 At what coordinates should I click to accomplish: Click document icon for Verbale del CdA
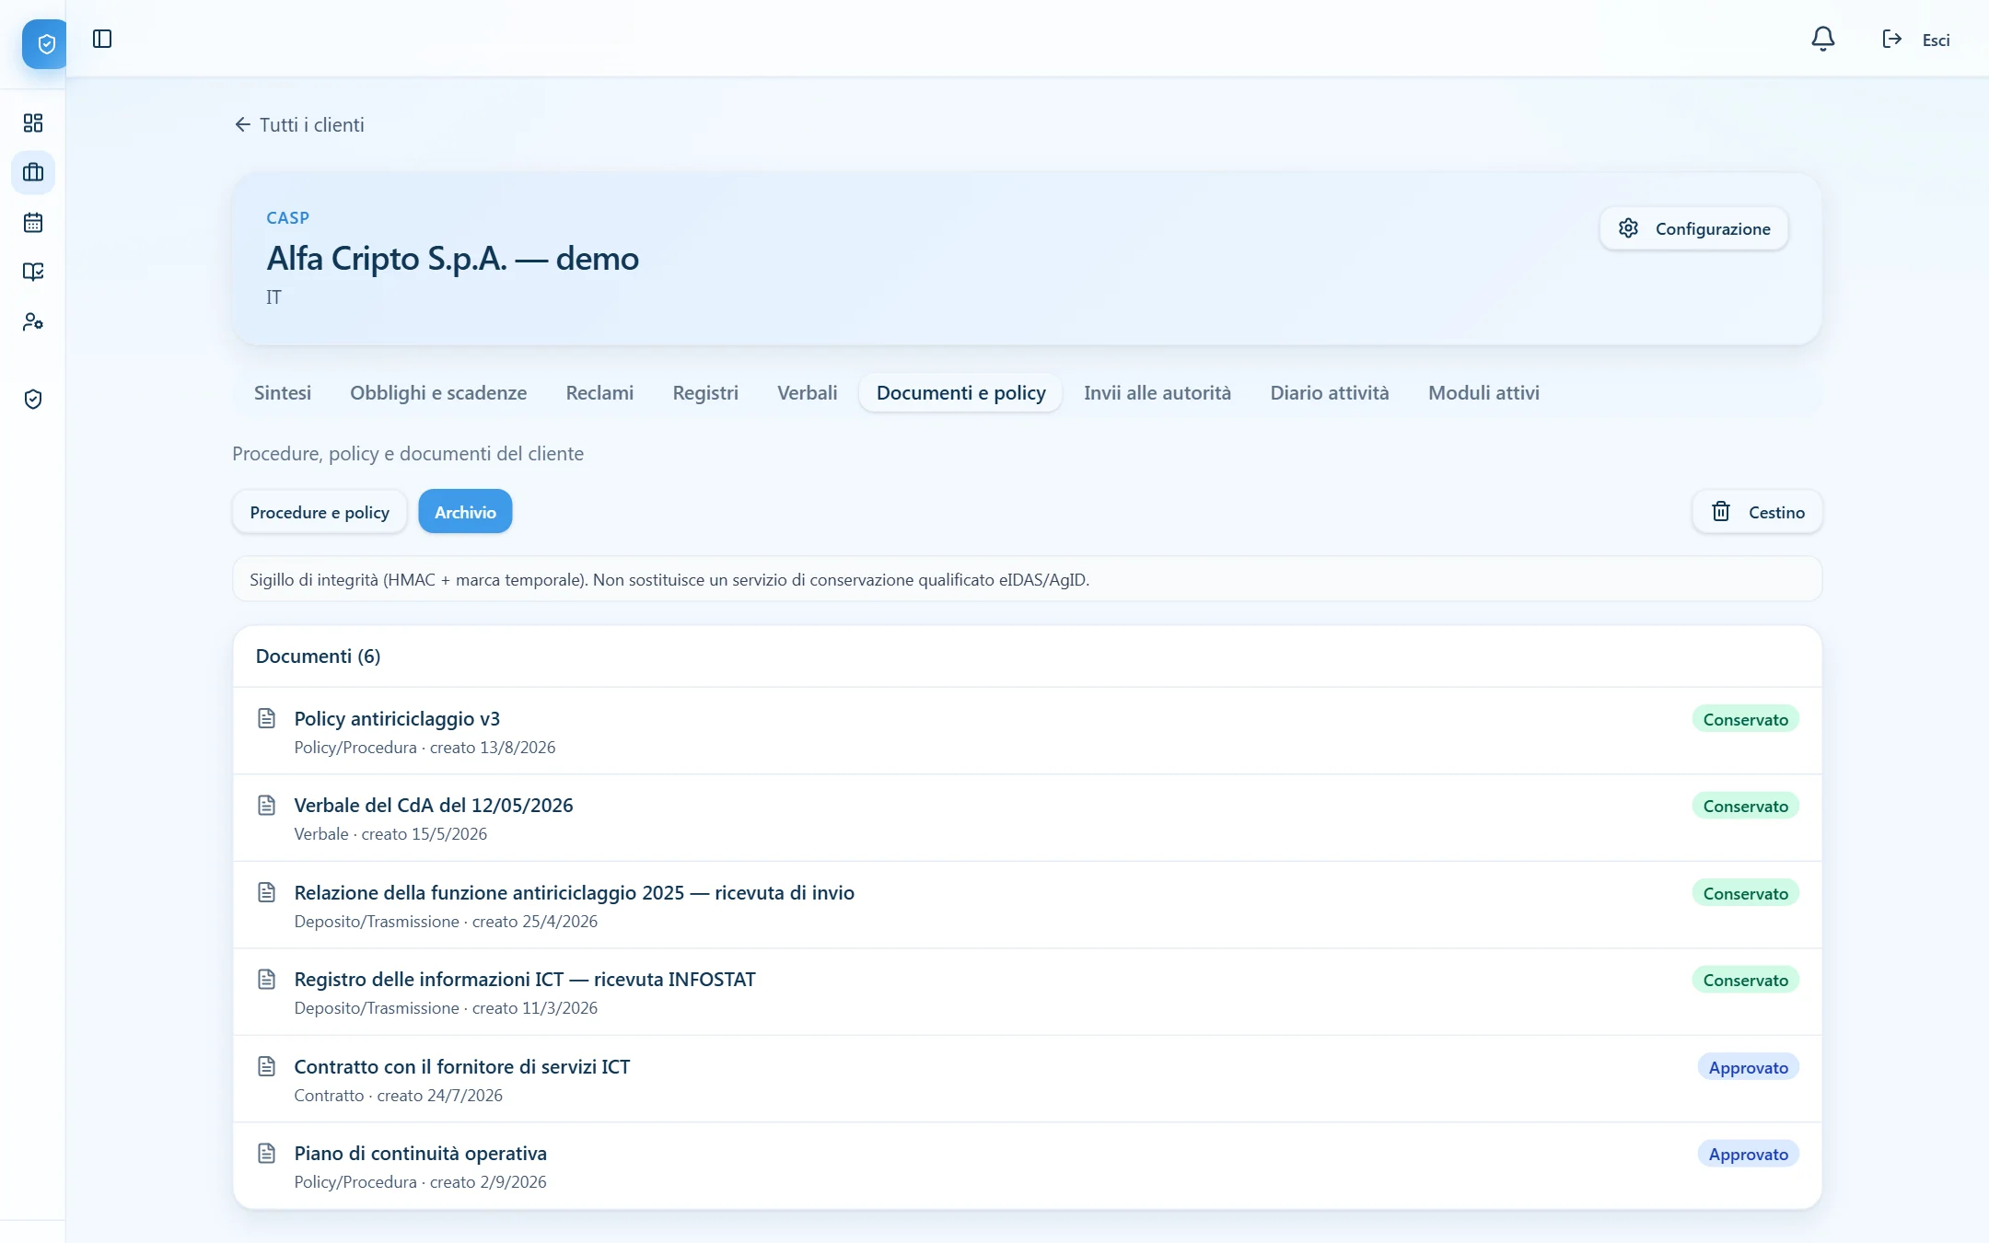266,805
